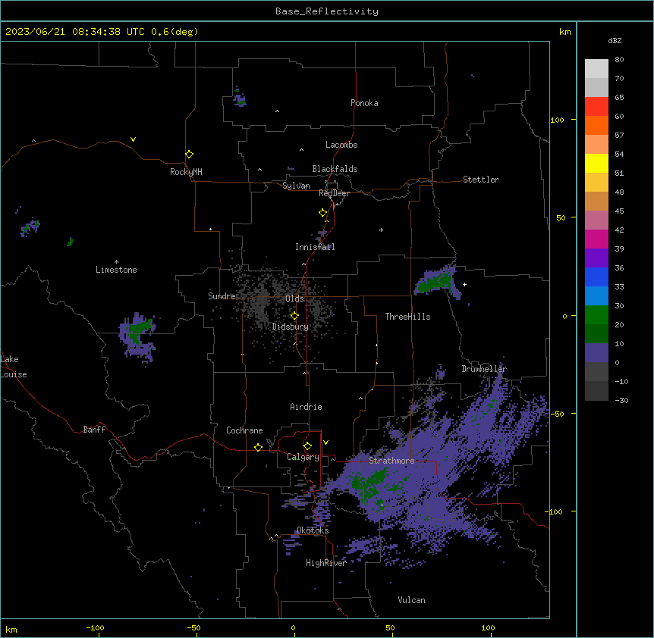Click the Base_Reflectivity title

(x=327, y=11)
